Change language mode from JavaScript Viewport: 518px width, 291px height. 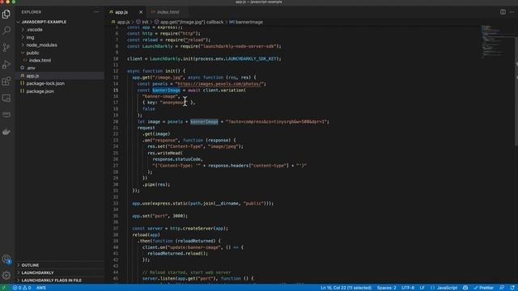444,288
